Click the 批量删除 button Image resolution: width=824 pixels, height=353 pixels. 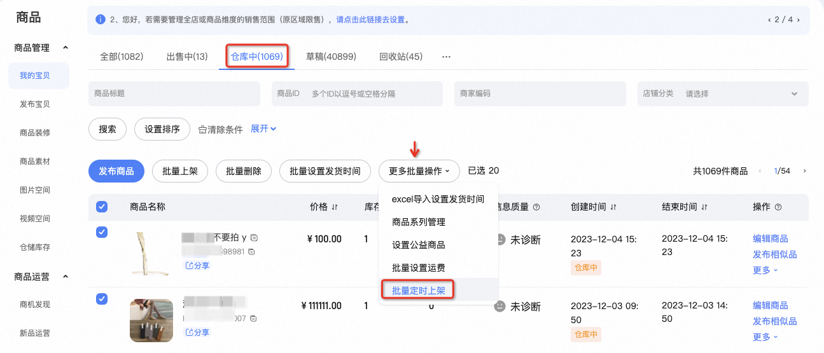coord(244,171)
